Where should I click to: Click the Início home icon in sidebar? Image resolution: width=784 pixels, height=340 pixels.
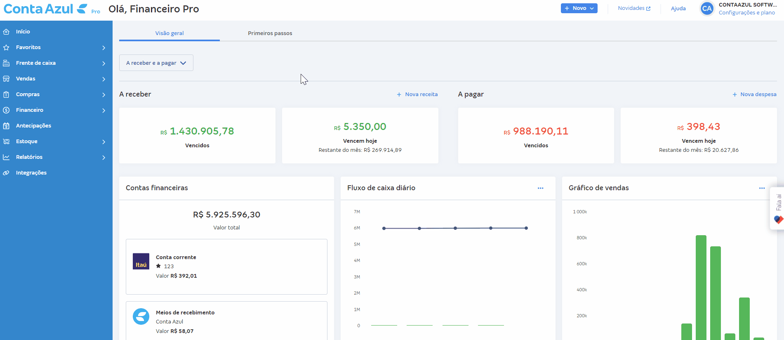[x=6, y=32]
